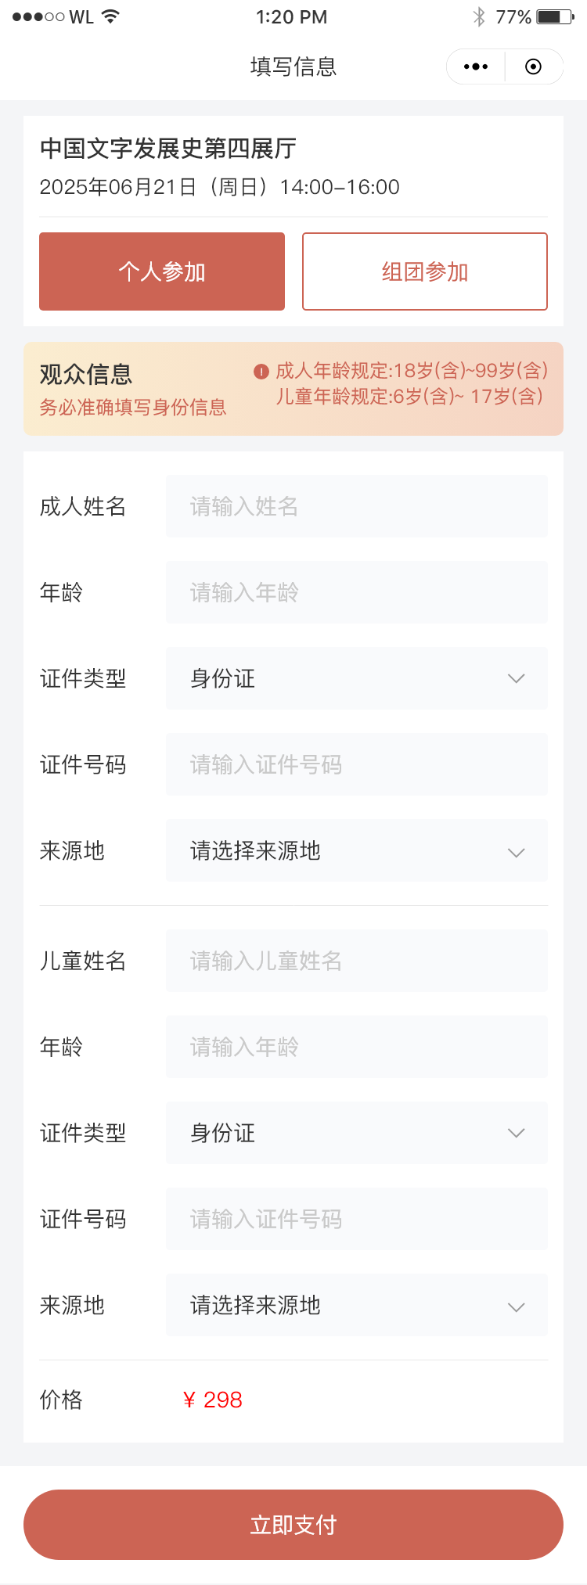This screenshot has height=1585, width=587.
Task: Tap the ¥ 298 price text
Action: coord(213,1400)
